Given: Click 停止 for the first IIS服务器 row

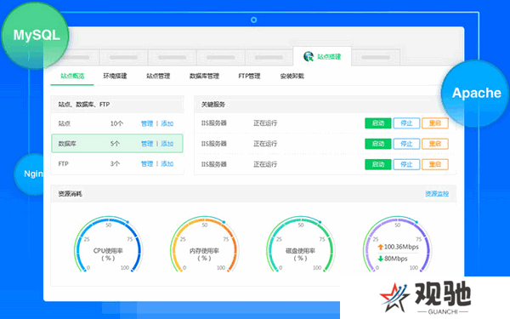Looking at the screenshot, I should click(406, 123).
